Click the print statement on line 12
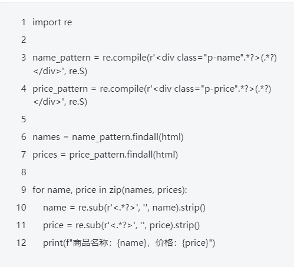Image resolution: width=294 pixels, height=267 pixels. point(129,243)
